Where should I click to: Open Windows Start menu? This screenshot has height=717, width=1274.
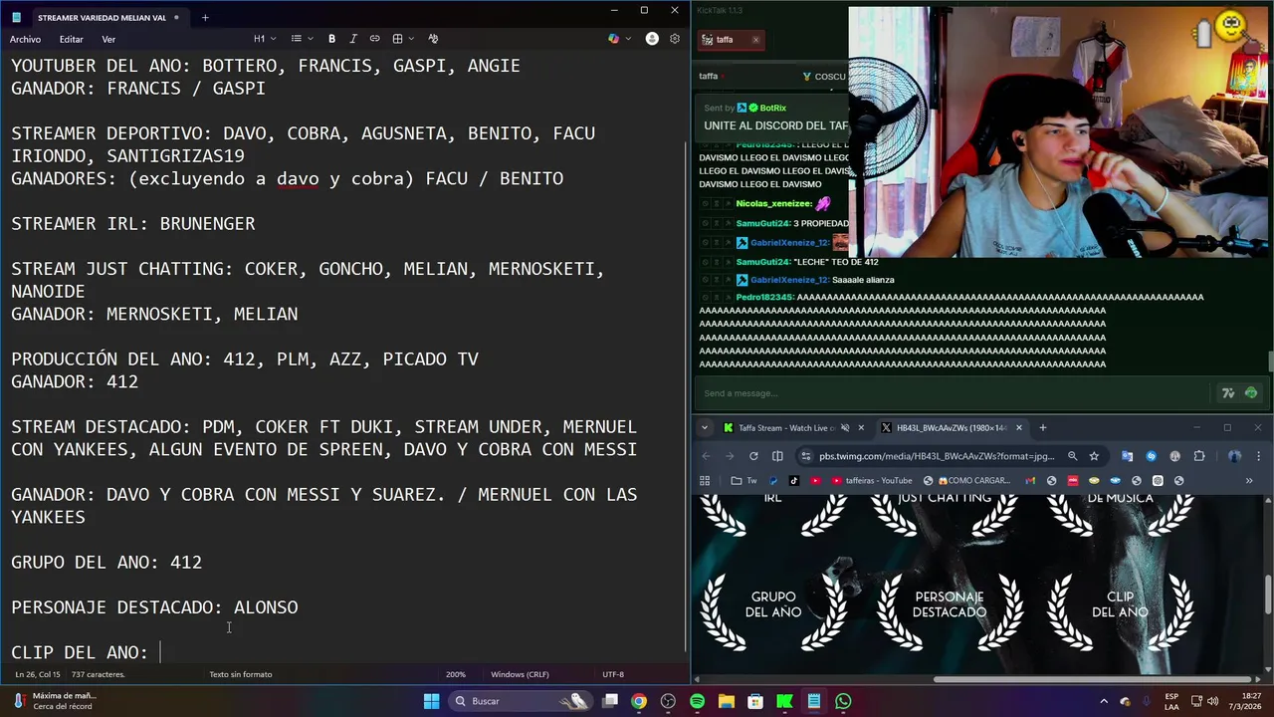click(x=431, y=701)
